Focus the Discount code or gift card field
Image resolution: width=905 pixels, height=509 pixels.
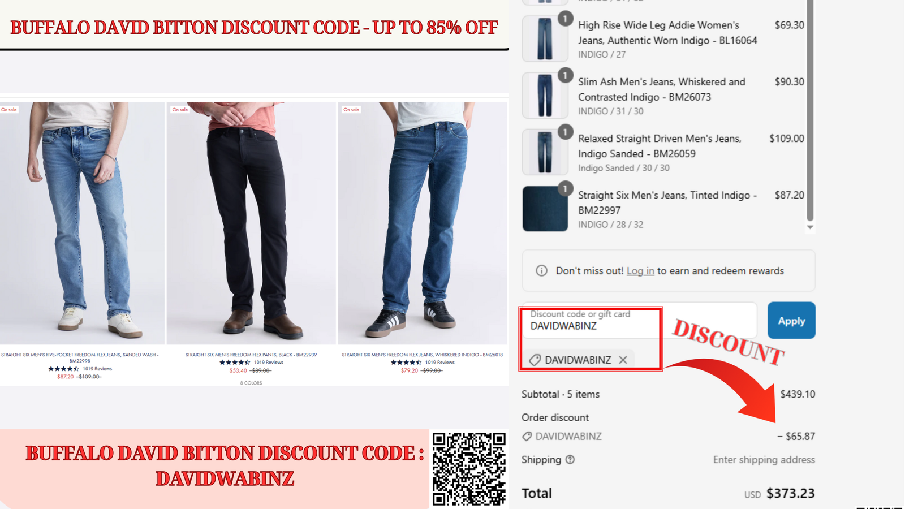(639, 321)
